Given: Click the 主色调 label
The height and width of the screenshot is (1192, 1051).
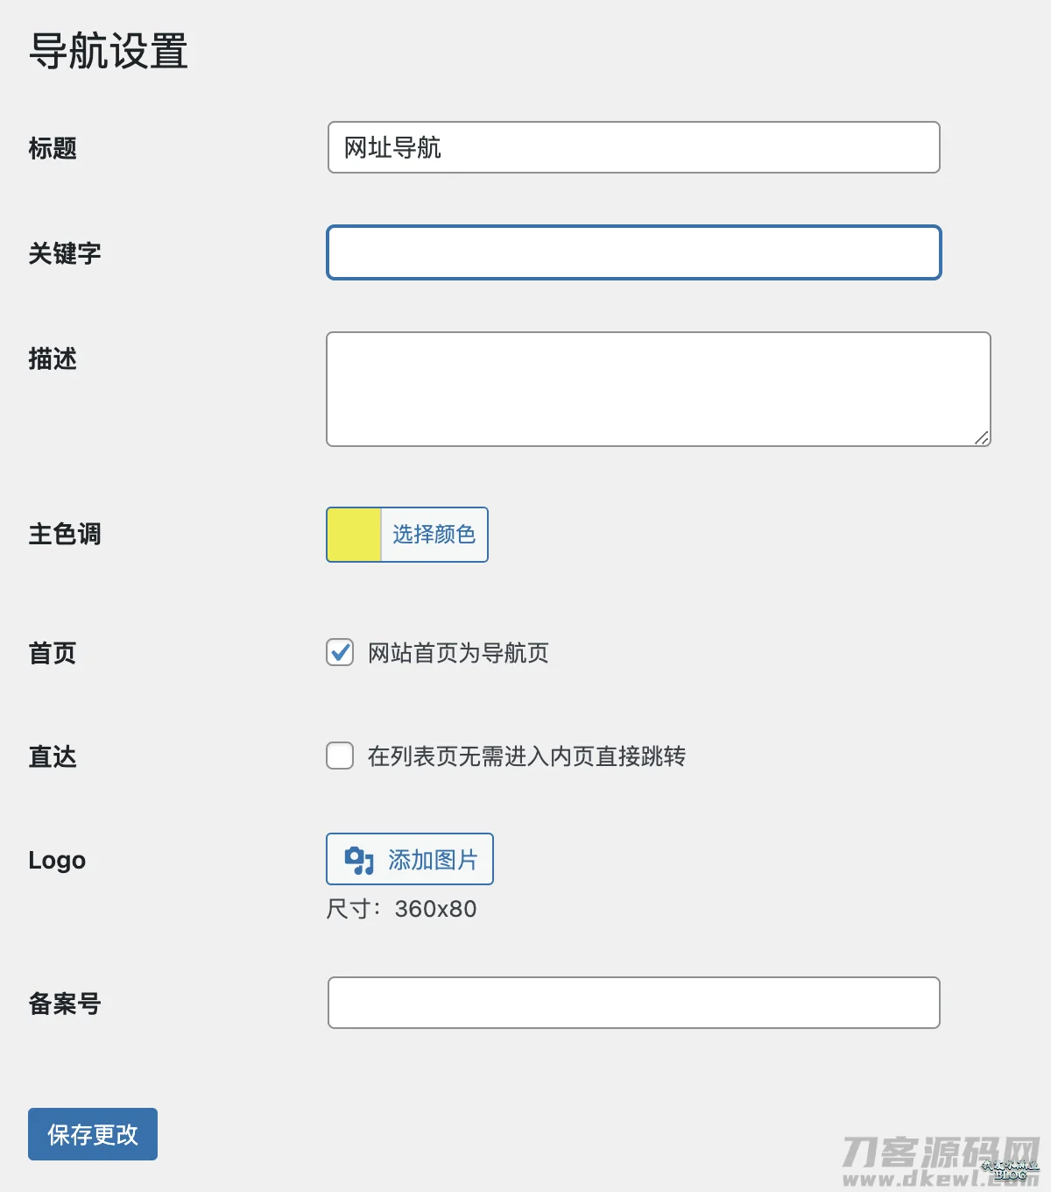Looking at the screenshot, I should tap(63, 535).
